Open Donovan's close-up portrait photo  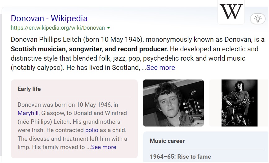(x=173, y=103)
